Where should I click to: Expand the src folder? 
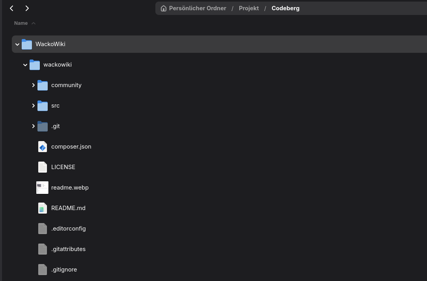point(34,106)
